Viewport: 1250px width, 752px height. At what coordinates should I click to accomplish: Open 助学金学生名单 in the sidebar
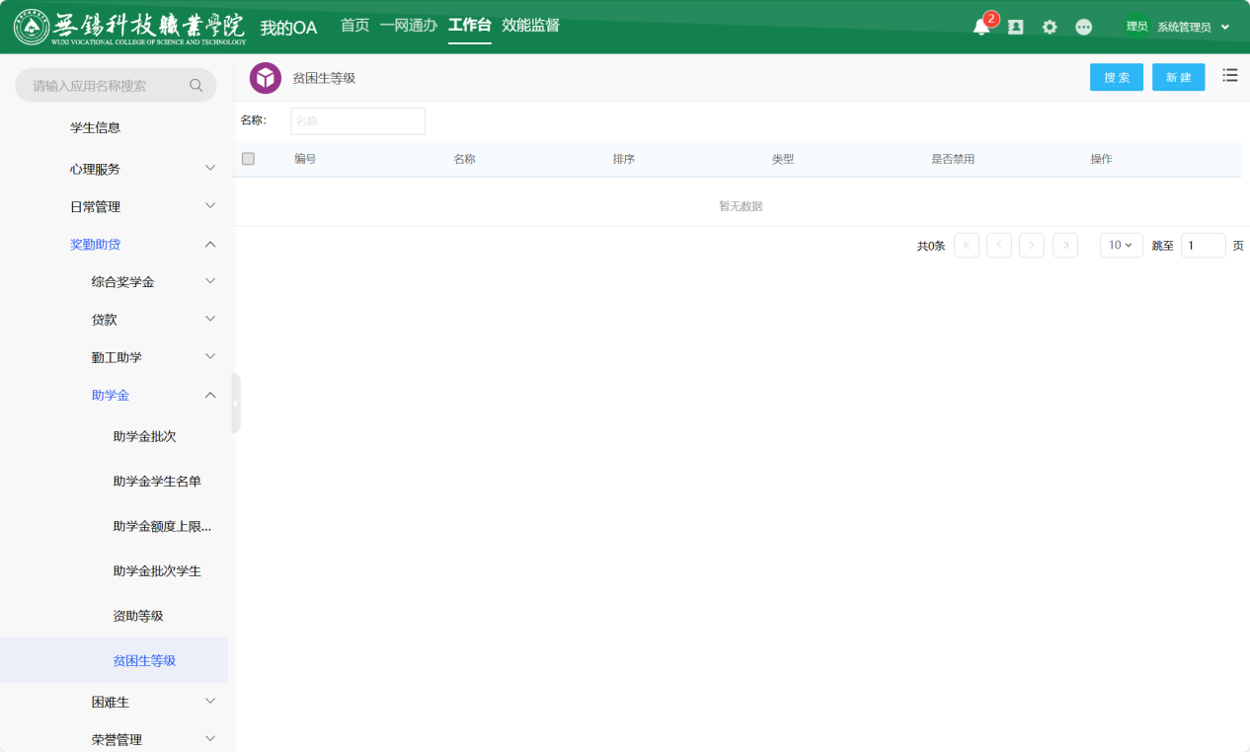(x=157, y=482)
